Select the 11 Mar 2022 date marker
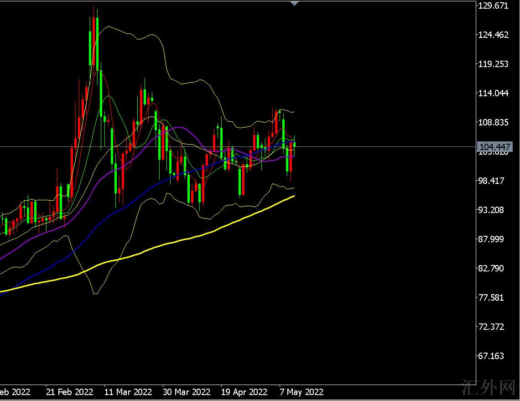Image resolution: width=520 pixels, height=401 pixels. click(128, 392)
